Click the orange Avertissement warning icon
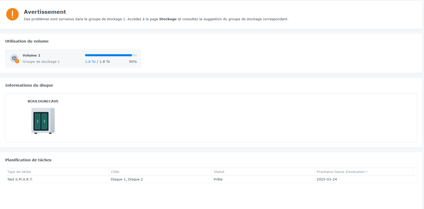The height and width of the screenshot is (209, 424). pyautogui.click(x=12, y=14)
